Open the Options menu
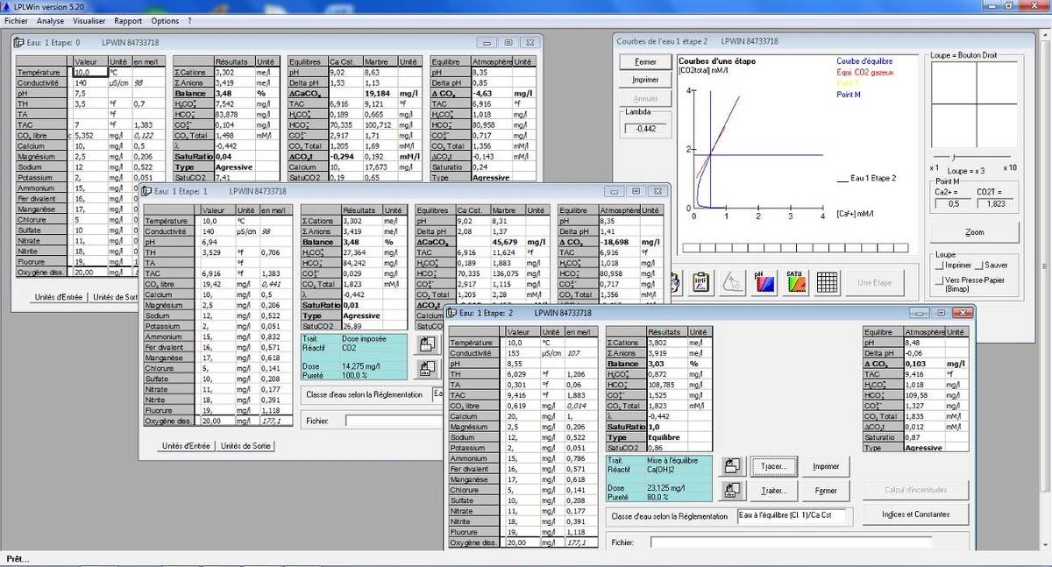 165,20
